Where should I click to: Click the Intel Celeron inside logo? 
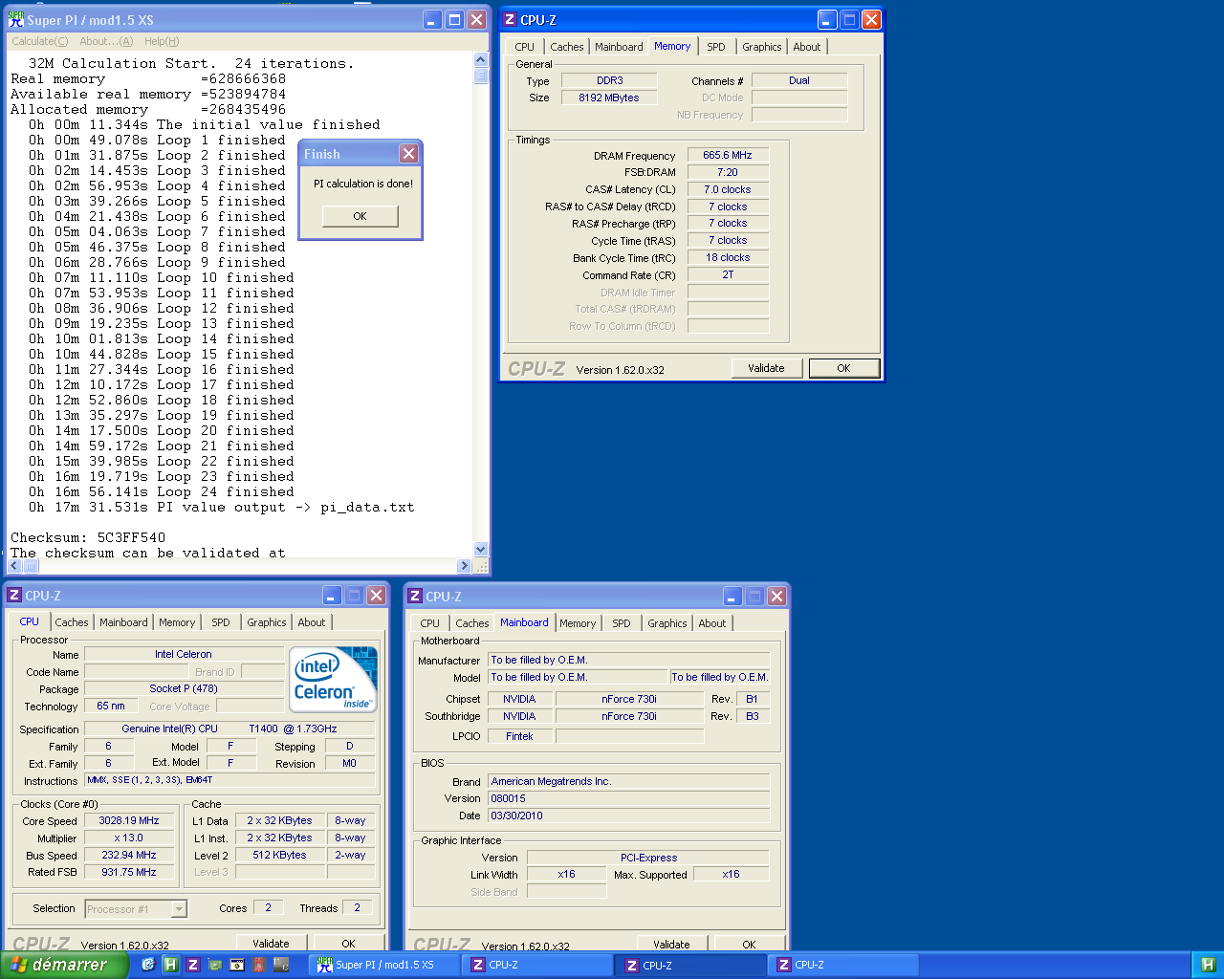(x=333, y=679)
